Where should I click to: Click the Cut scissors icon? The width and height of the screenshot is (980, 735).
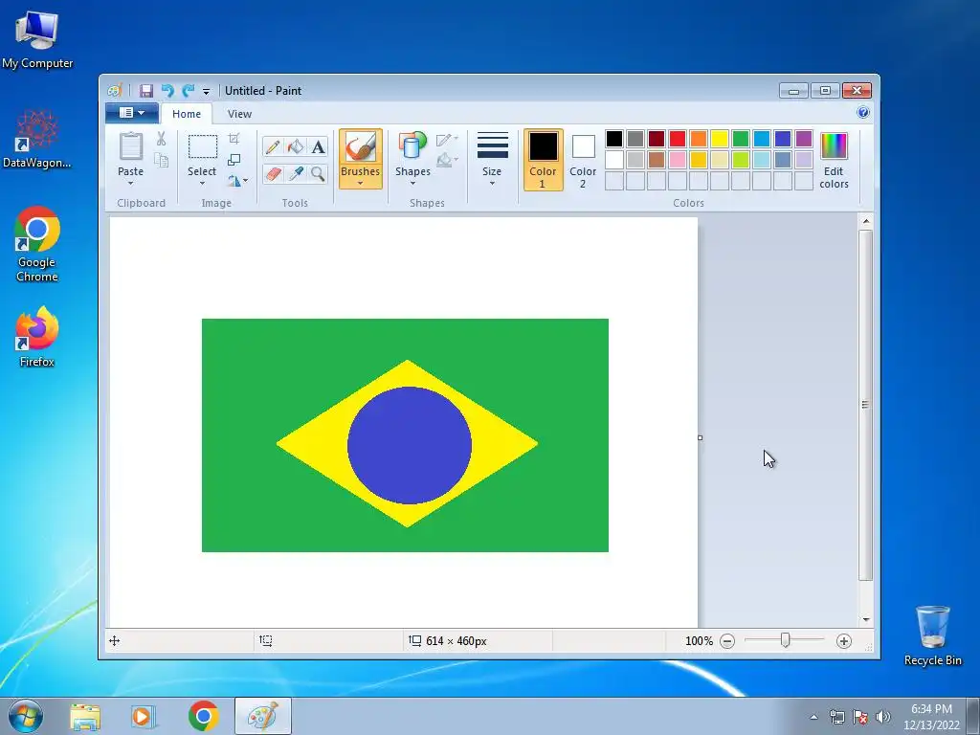pos(161,139)
